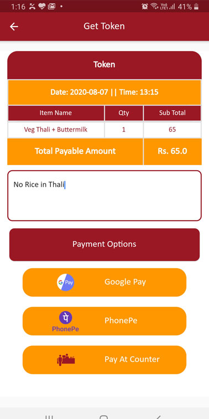Click the Google Pay logo icon

click(x=66, y=282)
